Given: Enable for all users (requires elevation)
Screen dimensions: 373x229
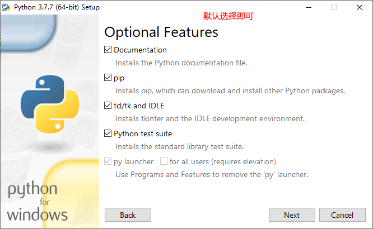Looking at the screenshot, I should click(164, 161).
